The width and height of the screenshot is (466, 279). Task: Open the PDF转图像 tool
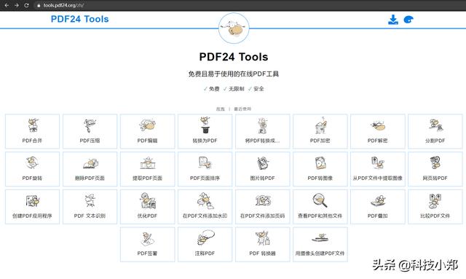click(320, 169)
